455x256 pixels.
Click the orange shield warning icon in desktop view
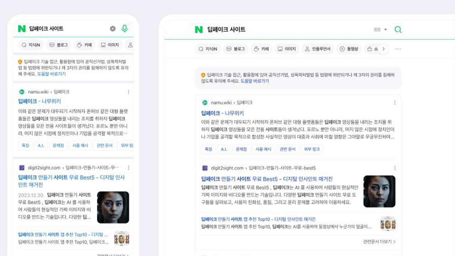point(203,75)
